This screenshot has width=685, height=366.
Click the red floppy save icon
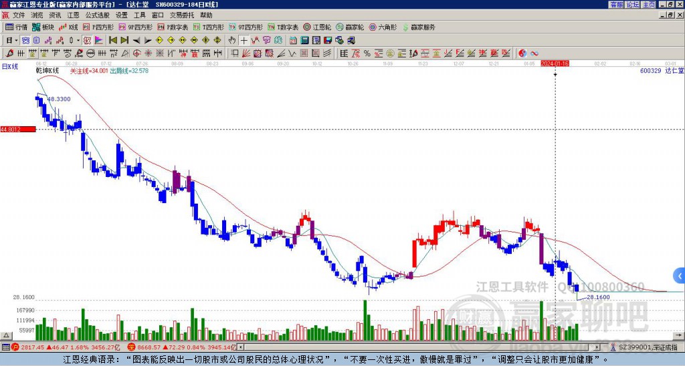tap(328, 41)
